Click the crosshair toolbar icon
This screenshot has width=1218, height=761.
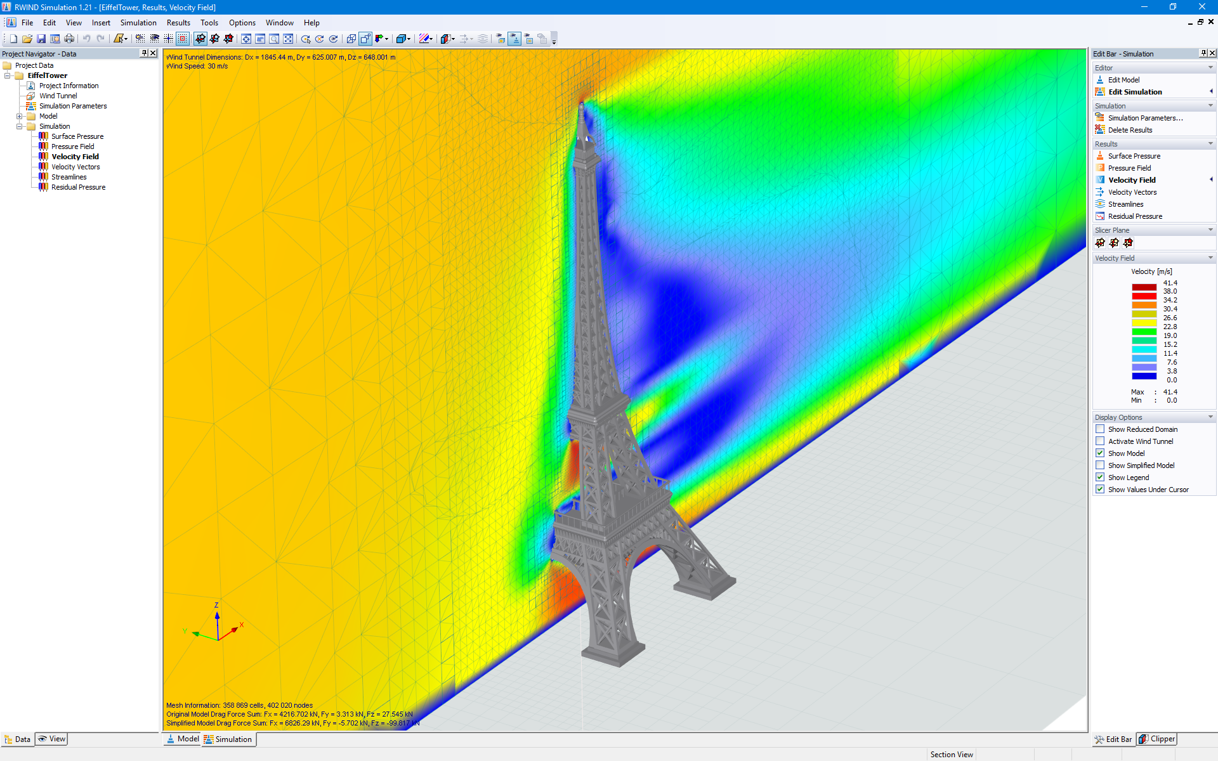coord(169,39)
